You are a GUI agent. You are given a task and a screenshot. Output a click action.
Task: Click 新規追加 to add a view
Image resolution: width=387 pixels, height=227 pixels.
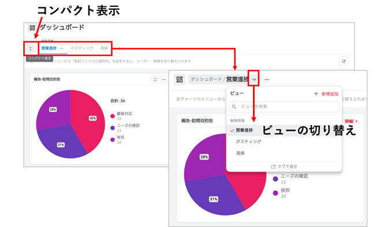click(326, 94)
